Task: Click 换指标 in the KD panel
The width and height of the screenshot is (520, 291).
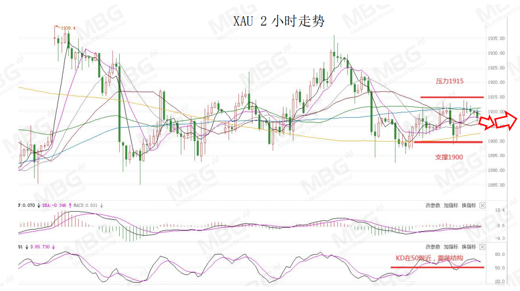Action: point(469,247)
